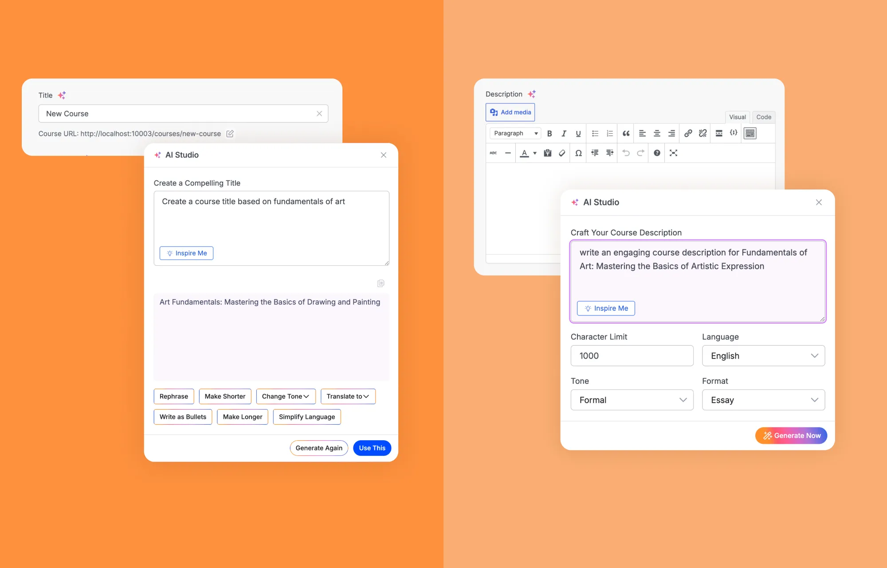The width and height of the screenshot is (887, 568).
Task: Switch to the Code editor tab
Action: coord(764,117)
